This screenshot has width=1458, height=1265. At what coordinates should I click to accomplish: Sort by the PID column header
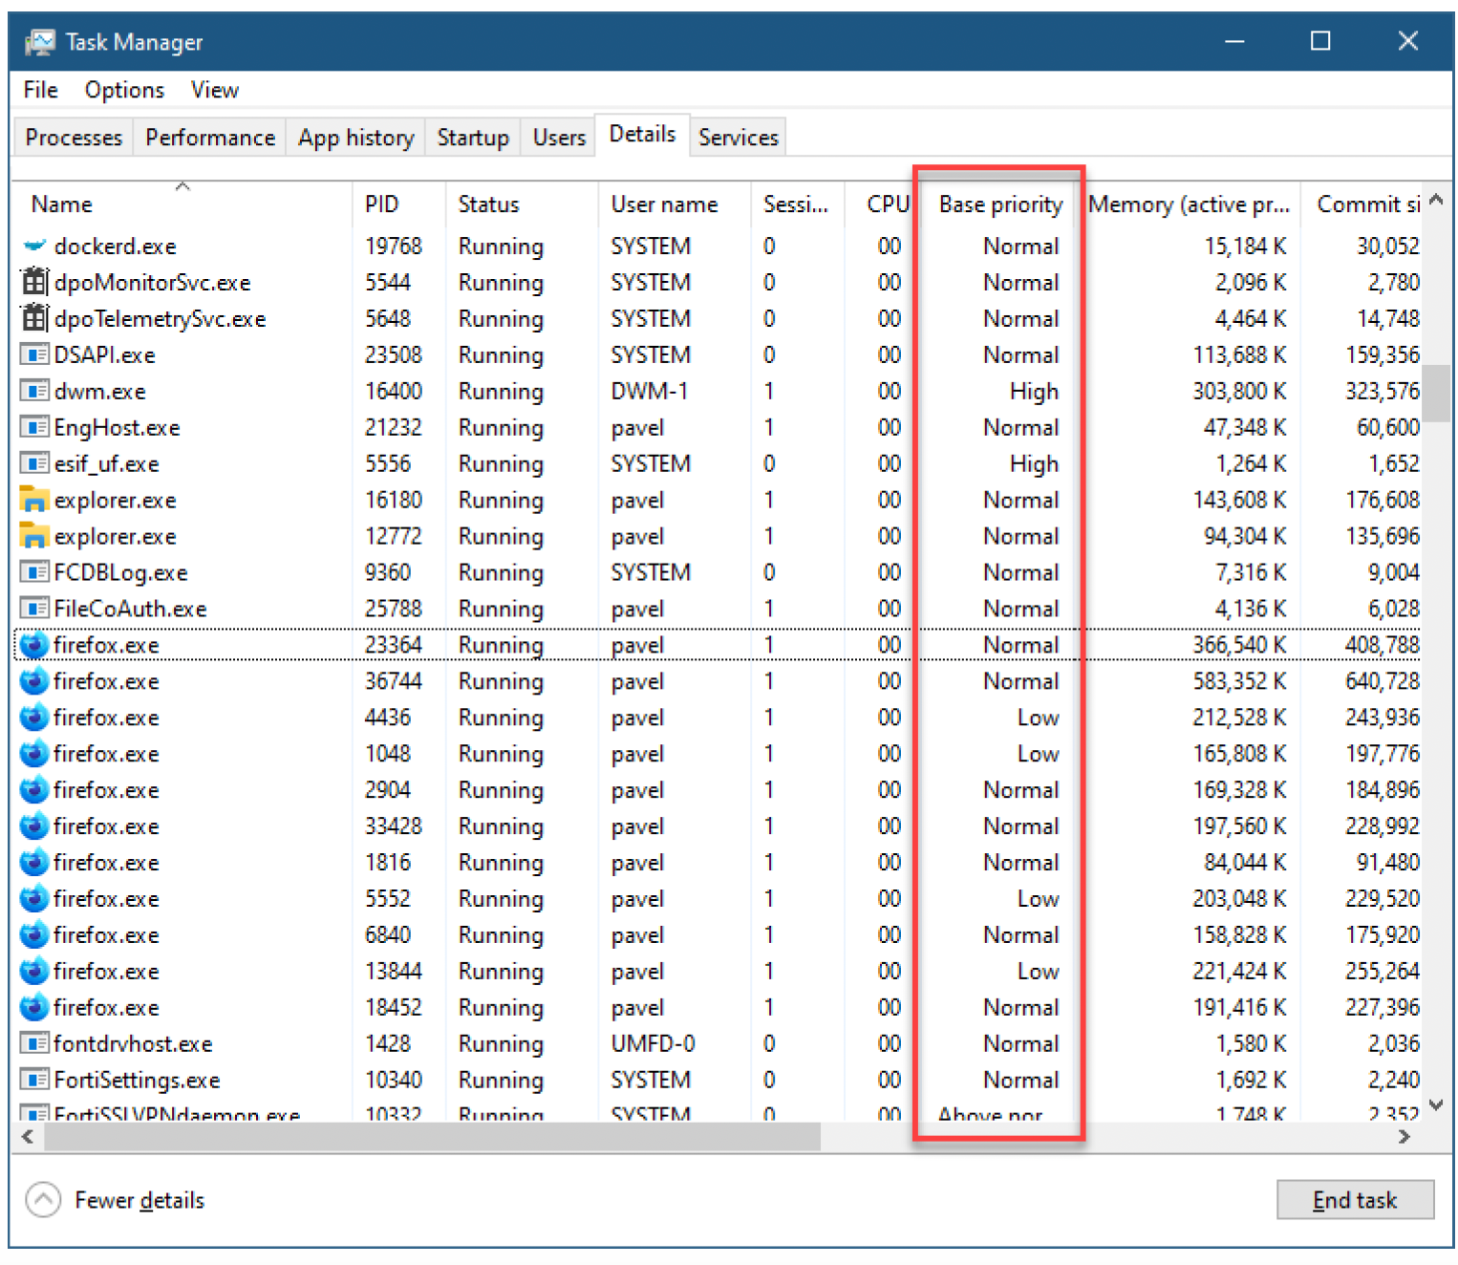(x=399, y=204)
